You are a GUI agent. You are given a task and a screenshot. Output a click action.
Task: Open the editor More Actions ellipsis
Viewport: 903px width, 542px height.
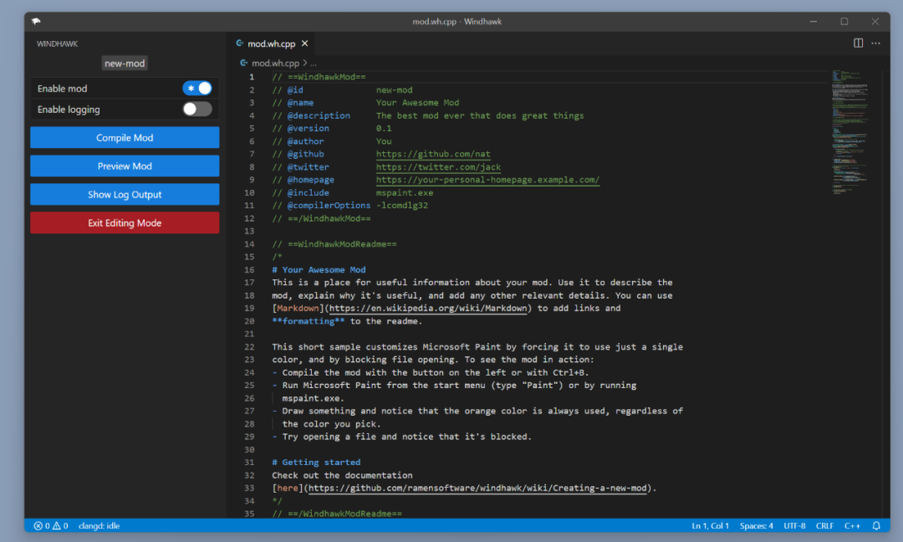[x=875, y=43]
